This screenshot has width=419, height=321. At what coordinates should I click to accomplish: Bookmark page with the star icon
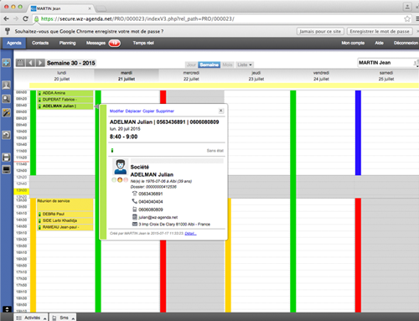tap(407, 18)
